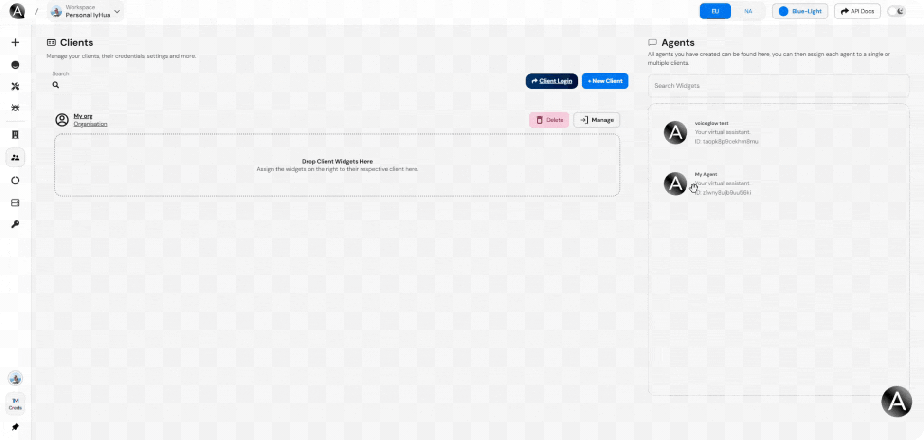Click the Search Widgets input field
The image size is (924, 440).
pos(778,86)
